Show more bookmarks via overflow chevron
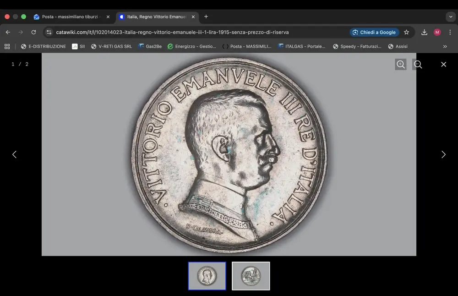The image size is (458, 296). coord(445,46)
